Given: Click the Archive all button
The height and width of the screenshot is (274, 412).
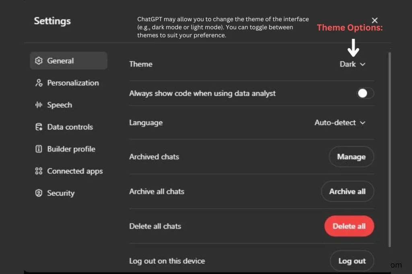Looking at the screenshot, I should [347, 192].
